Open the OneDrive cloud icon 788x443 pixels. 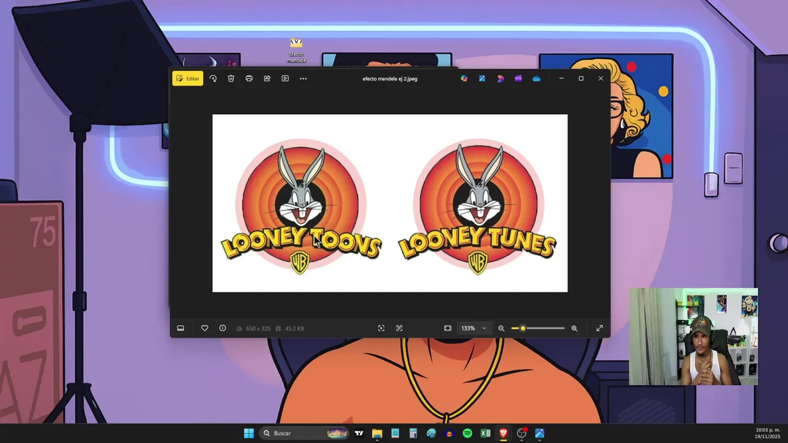536,79
